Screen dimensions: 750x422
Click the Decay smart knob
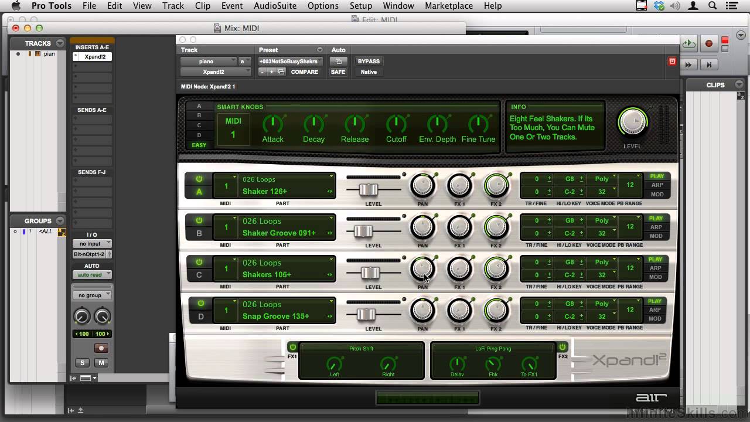point(313,124)
